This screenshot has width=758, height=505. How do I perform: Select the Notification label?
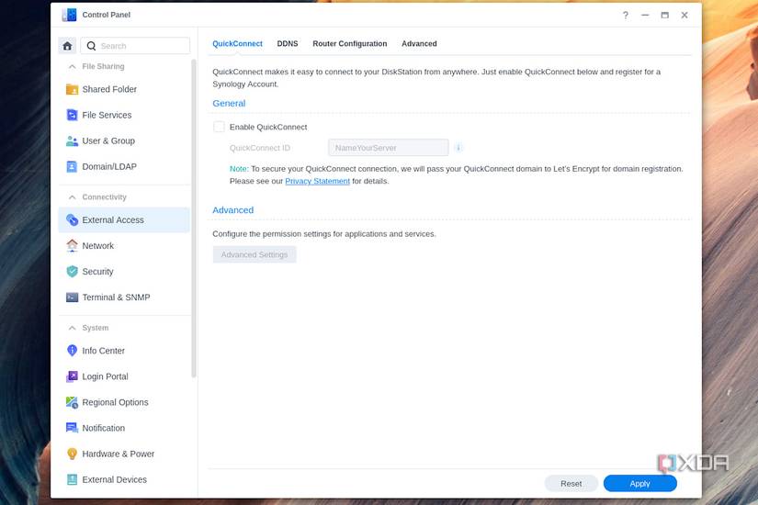104,428
